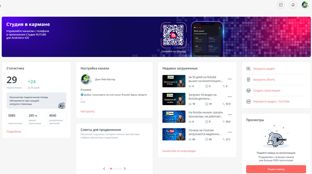Click the percent icon showing 57,9
This screenshot has height=174, width=312.
223,104
